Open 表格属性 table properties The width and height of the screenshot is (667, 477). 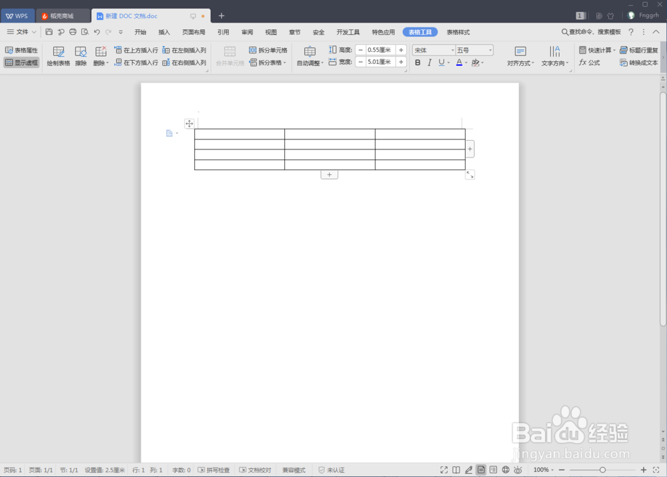coord(21,50)
